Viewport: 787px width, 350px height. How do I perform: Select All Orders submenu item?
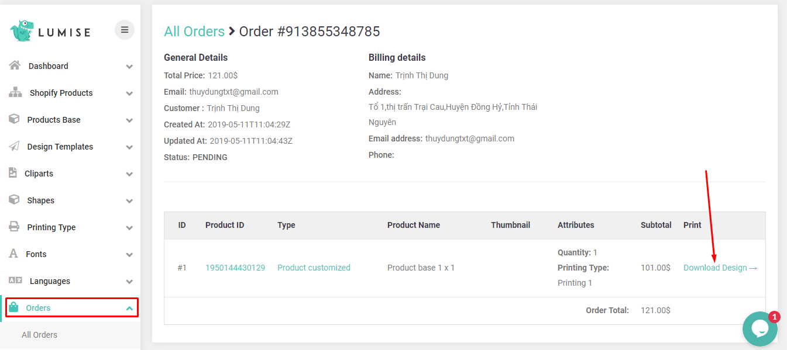click(x=40, y=335)
